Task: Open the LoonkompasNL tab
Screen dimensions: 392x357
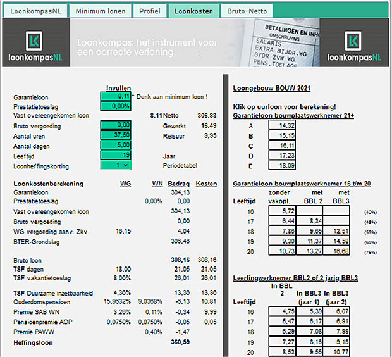Action: [35, 11]
